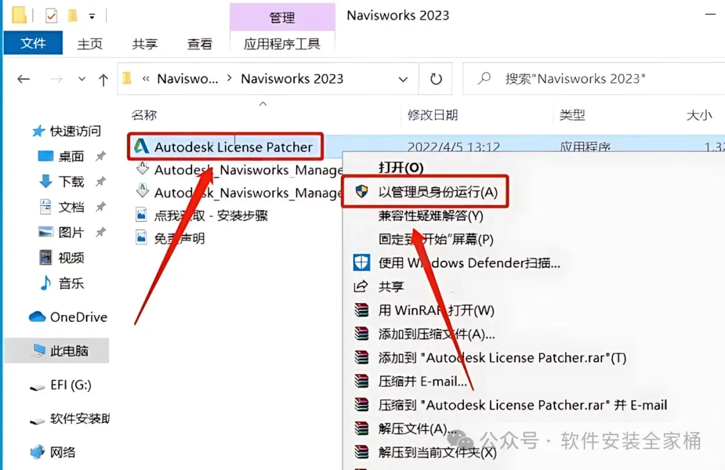The height and width of the screenshot is (470, 725).
Task: Select the 应用程序工具 tab
Action: pos(282,44)
